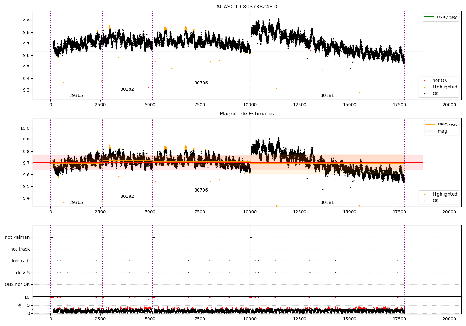Click the 17500 tick on bottom plot's x-axis
Image resolution: width=466 pixels, height=326 pixels.
tap(399, 319)
